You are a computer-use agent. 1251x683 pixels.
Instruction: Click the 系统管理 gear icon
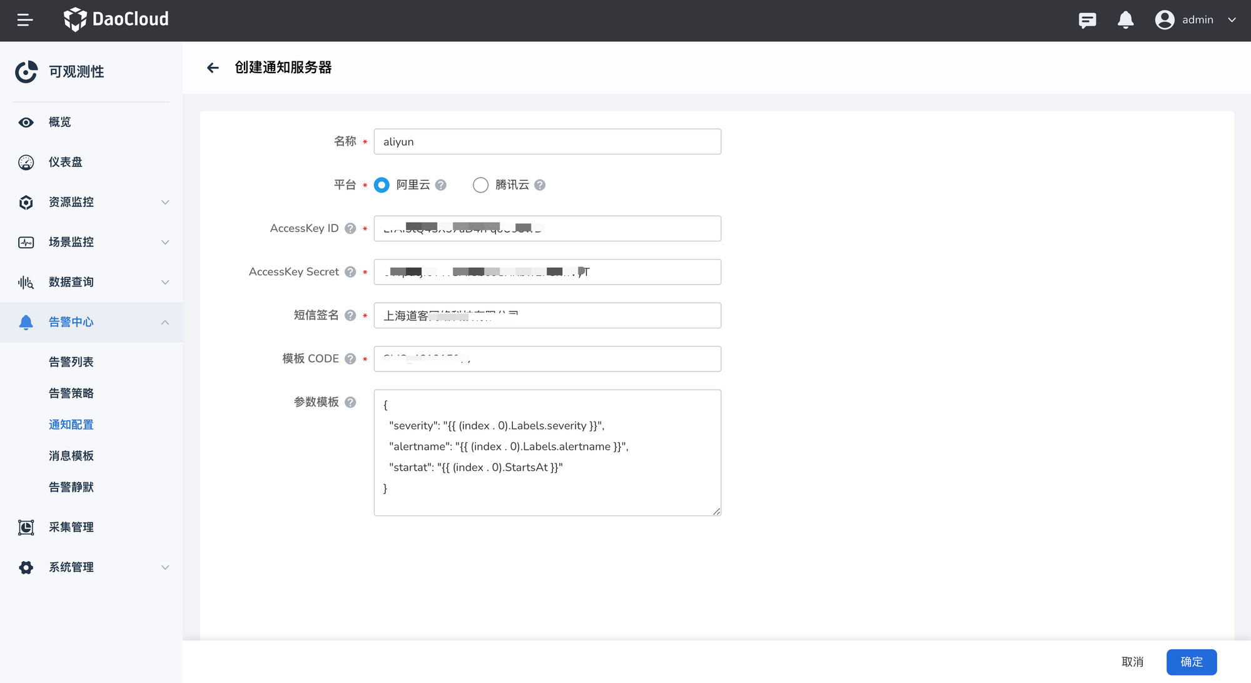click(26, 568)
